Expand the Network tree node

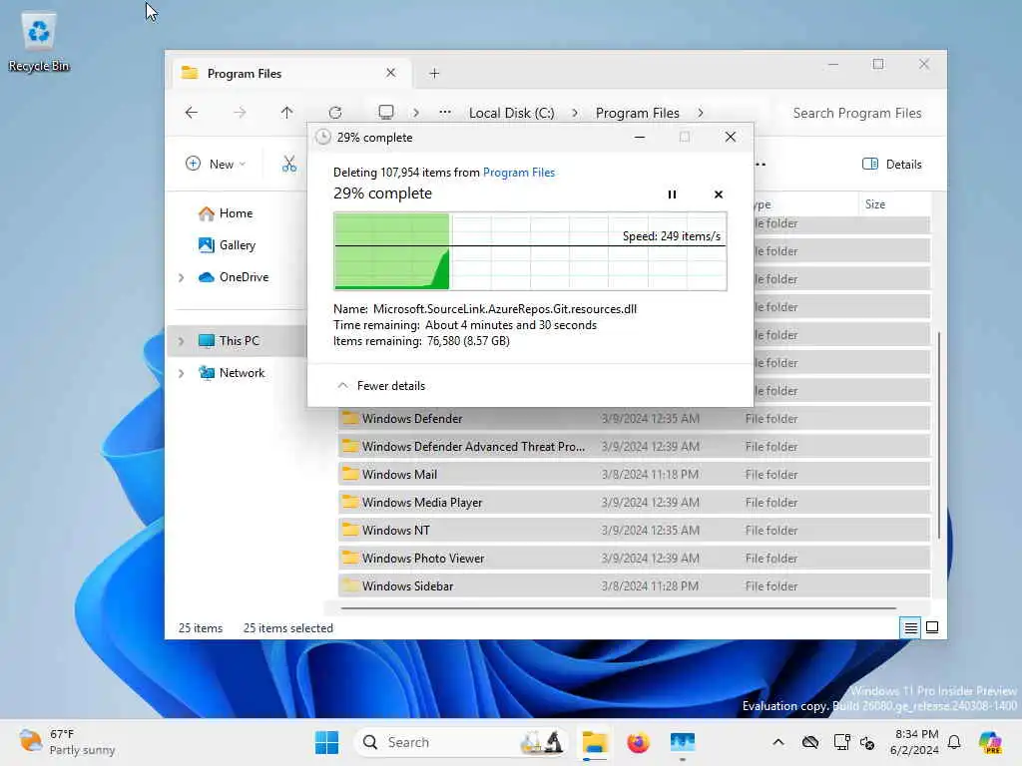coord(182,373)
